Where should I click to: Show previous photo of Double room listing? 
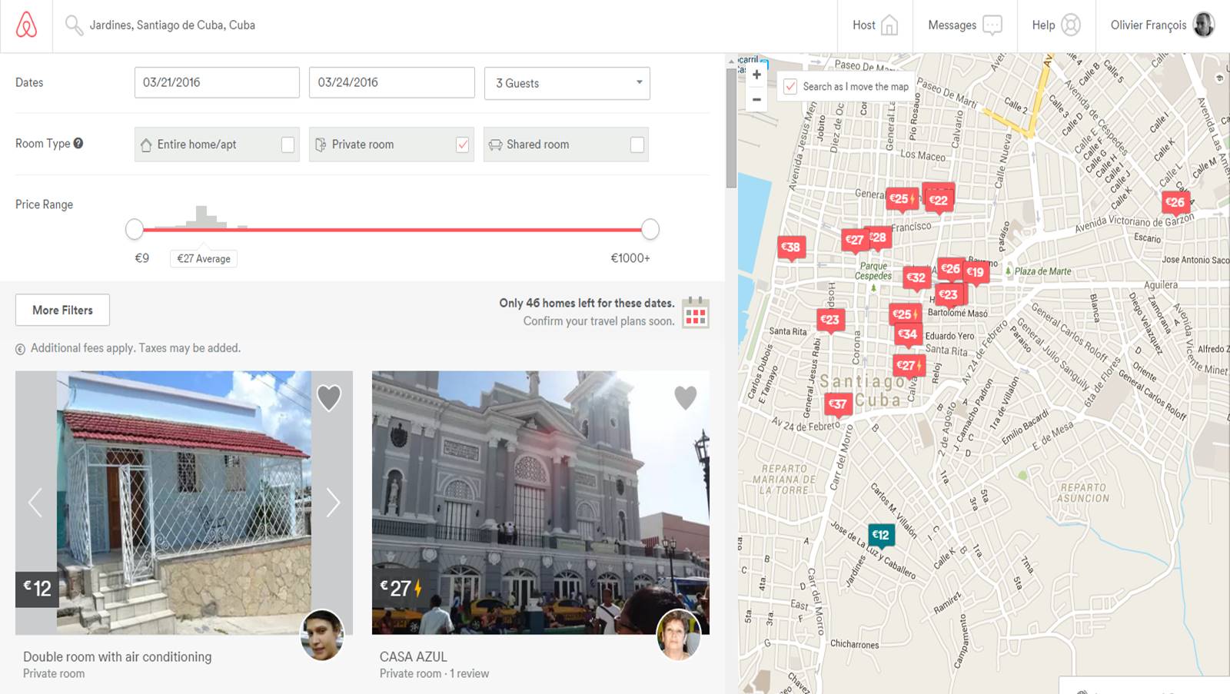click(x=35, y=503)
